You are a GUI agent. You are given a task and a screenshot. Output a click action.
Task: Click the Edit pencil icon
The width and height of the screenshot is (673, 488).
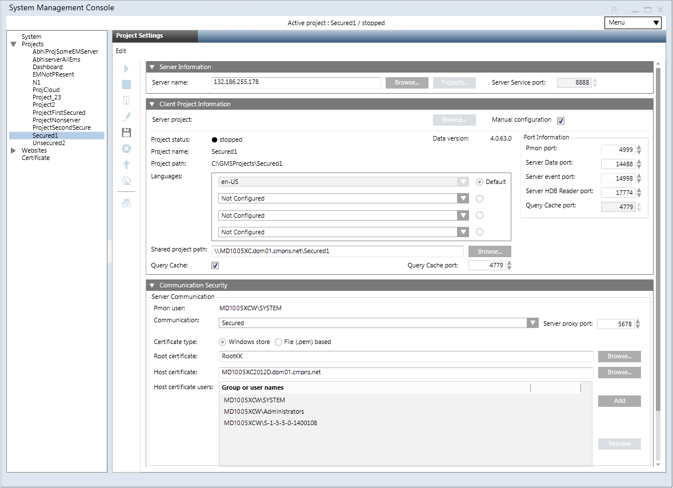point(126,117)
